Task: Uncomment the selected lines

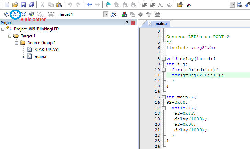Action: click(x=169, y=5)
